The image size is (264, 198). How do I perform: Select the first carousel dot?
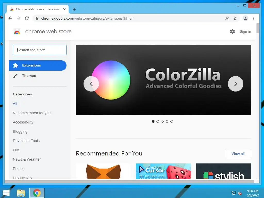(153, 121)
